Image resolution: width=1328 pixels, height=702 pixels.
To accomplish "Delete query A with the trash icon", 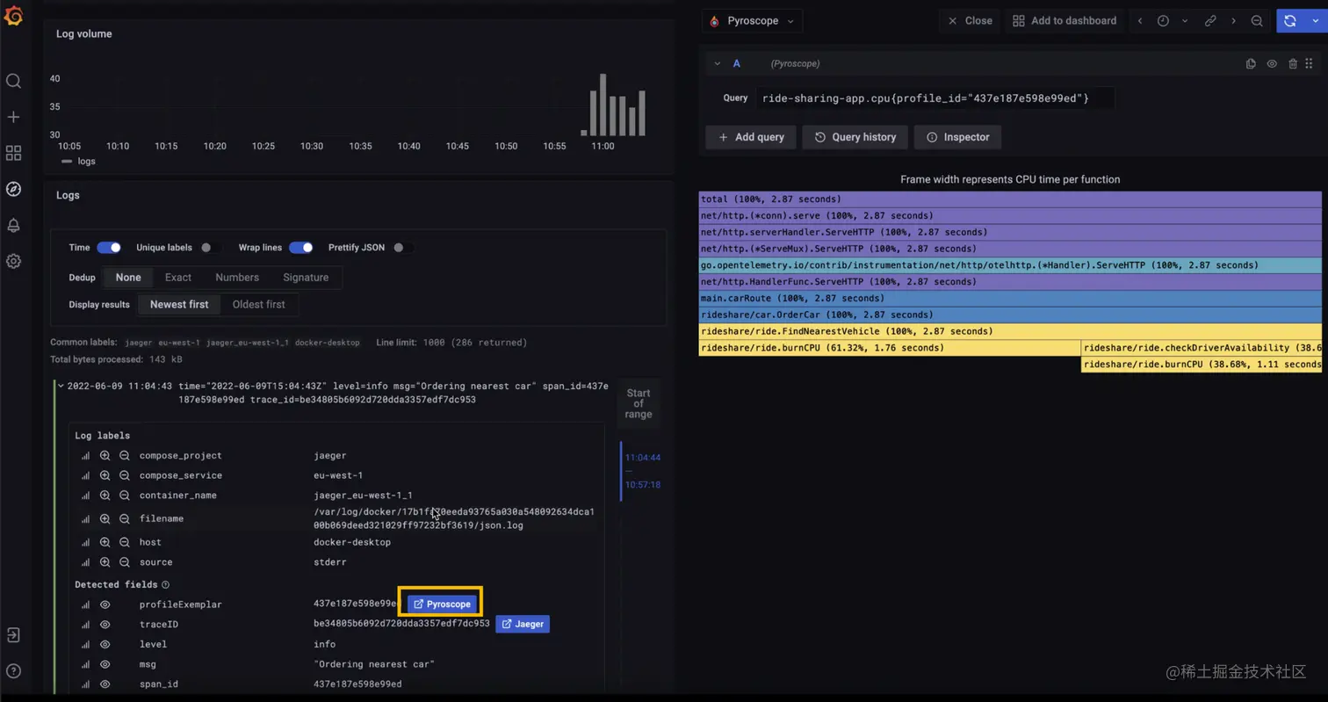I will 1292,63.
